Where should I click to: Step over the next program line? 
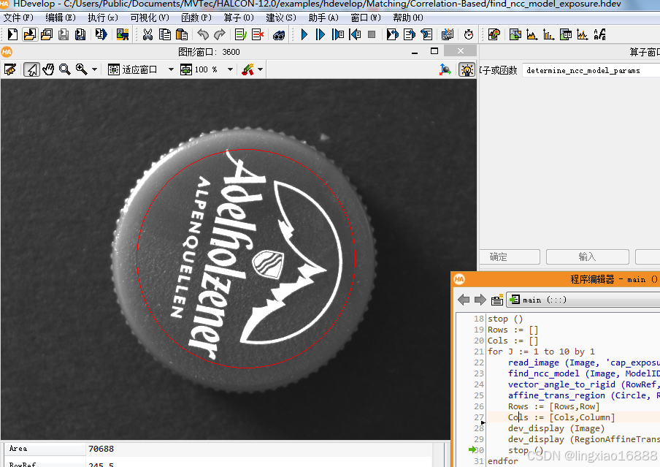337,34
